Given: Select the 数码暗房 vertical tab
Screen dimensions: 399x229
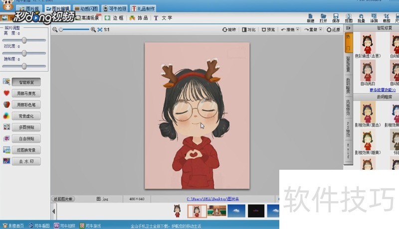Looking at the screenshot, I should 348,86.
